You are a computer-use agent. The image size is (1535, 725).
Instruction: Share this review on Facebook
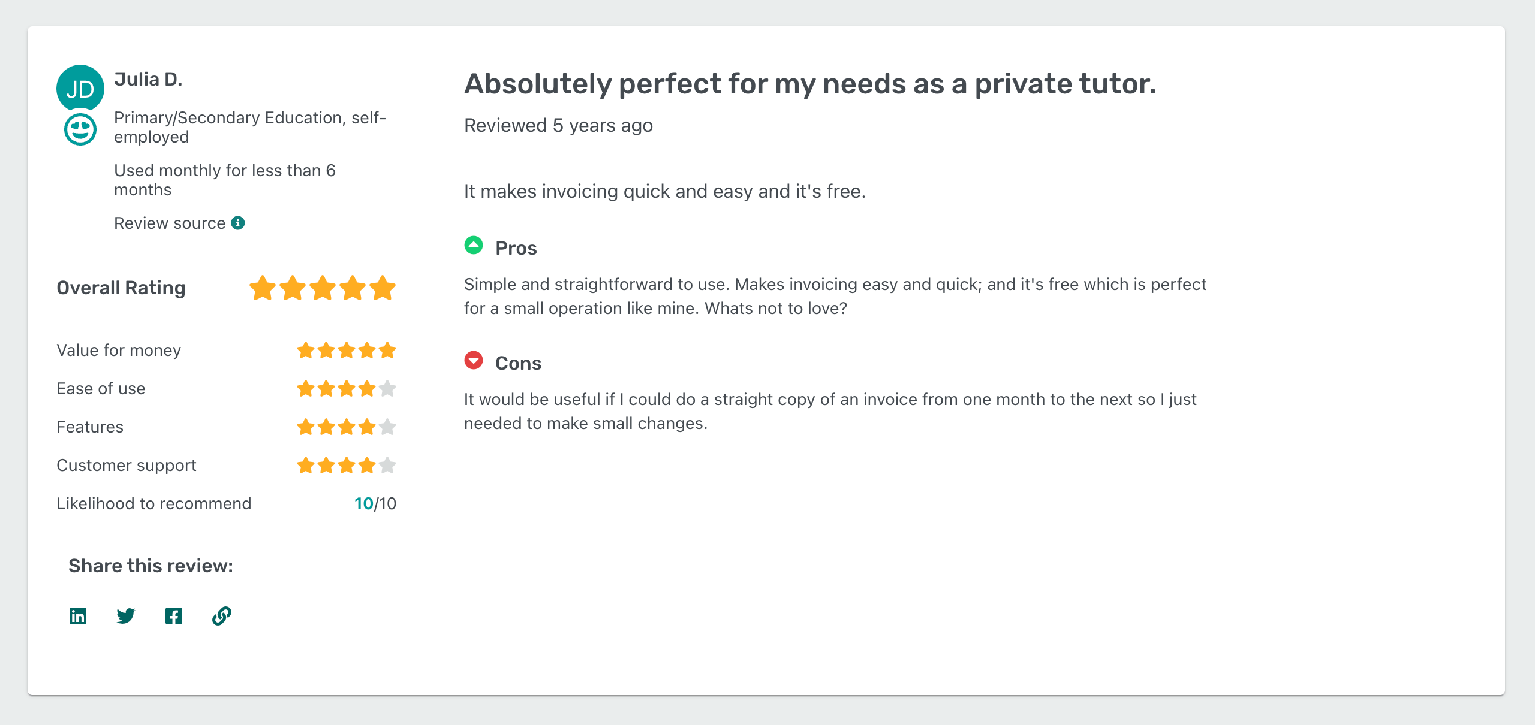tap(173, 615)
